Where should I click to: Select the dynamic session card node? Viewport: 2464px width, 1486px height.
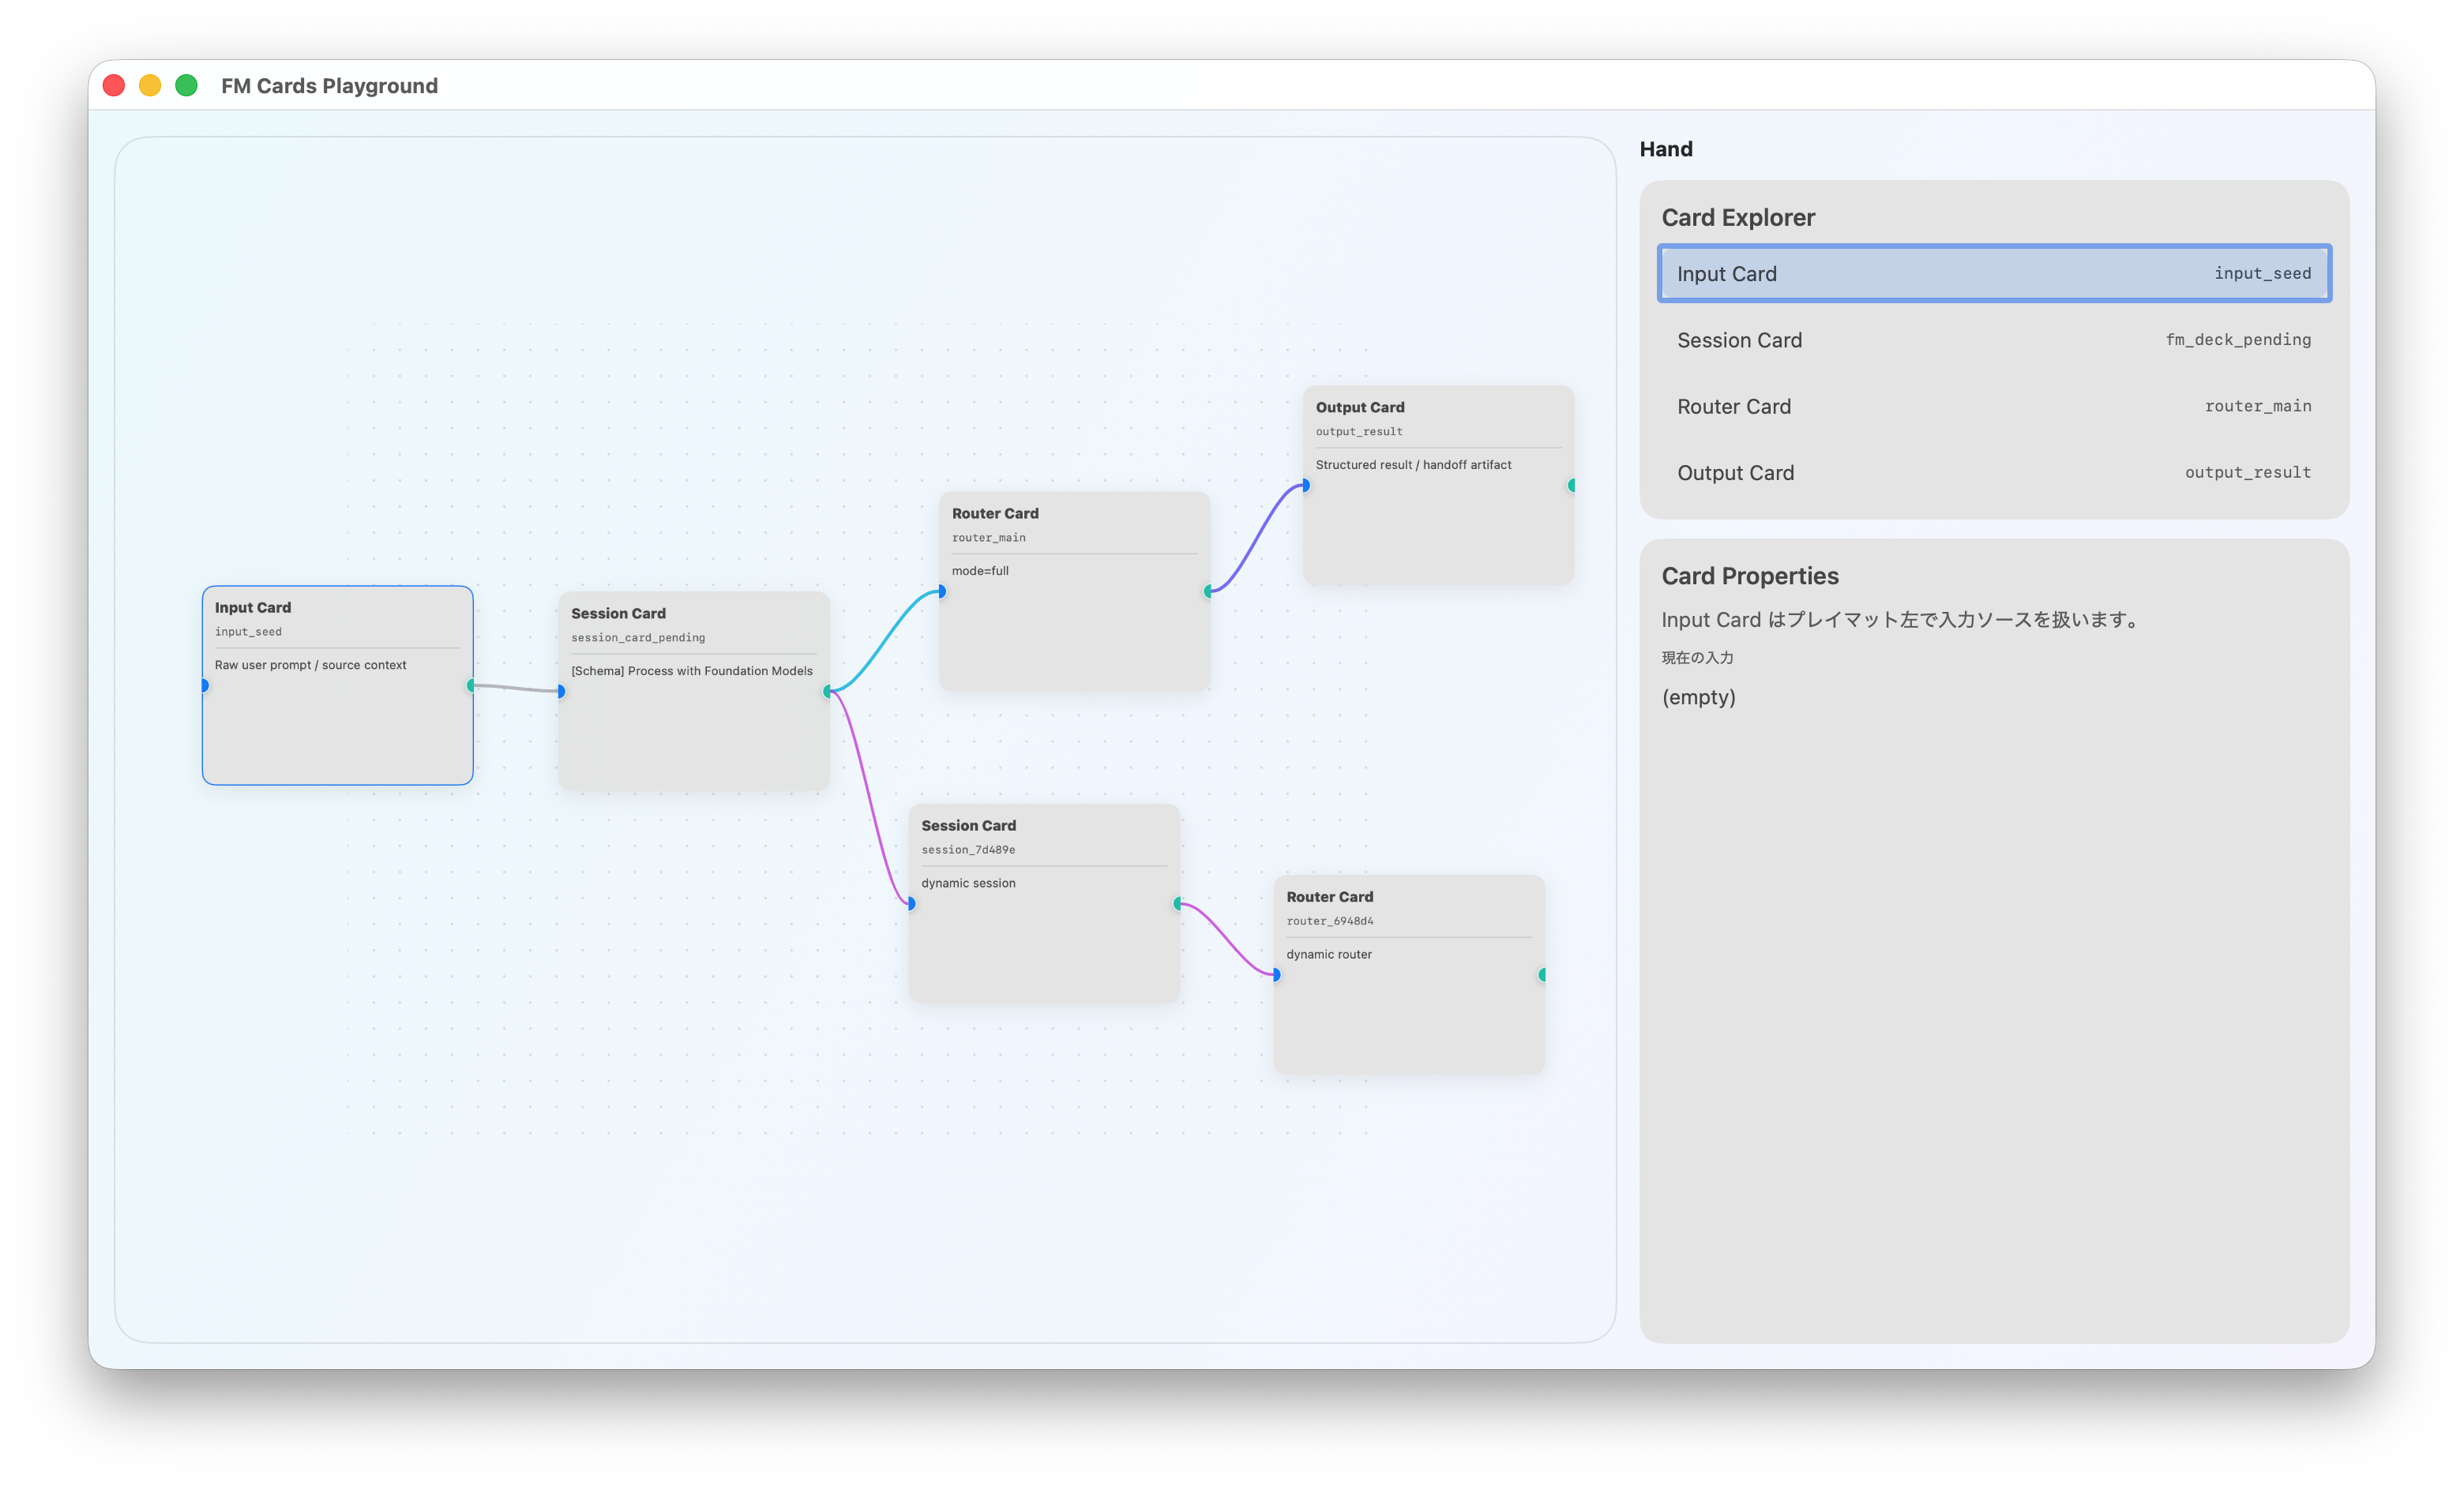(1043, 950)
